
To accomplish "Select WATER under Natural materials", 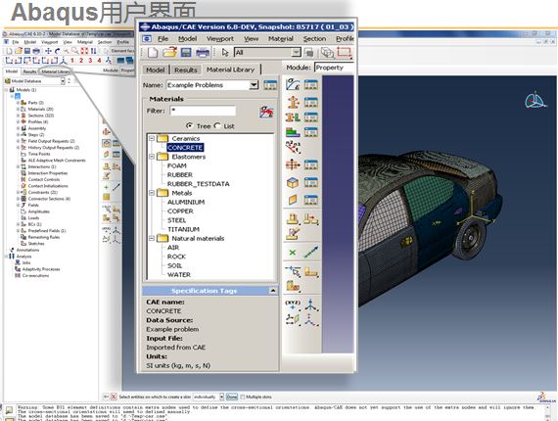I will pos(179,274).
